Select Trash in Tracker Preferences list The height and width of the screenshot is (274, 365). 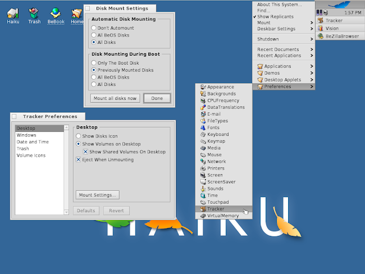39,149
